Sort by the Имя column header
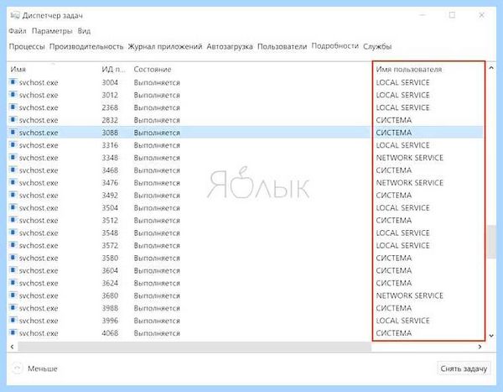Viewport: 503px width, 392px height. pos(18,70)
